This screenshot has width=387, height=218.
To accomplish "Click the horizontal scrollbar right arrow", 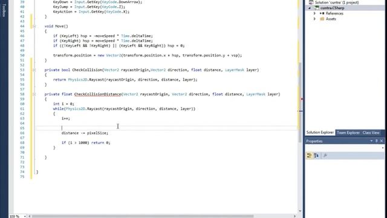I will click(x=294, y=216).
